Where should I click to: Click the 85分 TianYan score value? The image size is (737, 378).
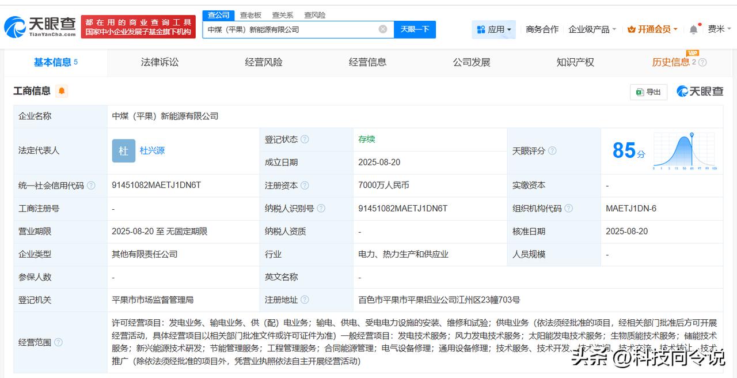[x=629, y=151]
